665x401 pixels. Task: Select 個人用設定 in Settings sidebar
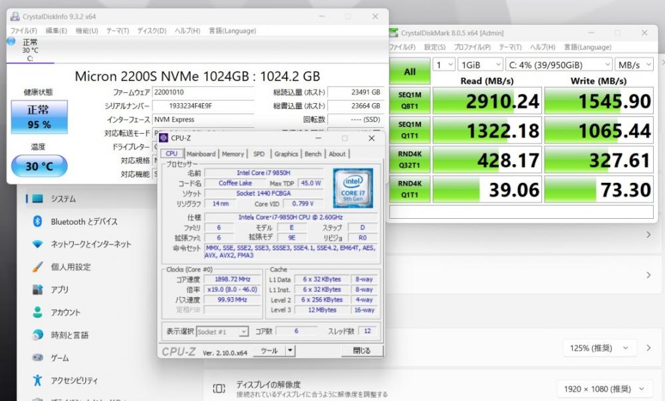point(71,267)
